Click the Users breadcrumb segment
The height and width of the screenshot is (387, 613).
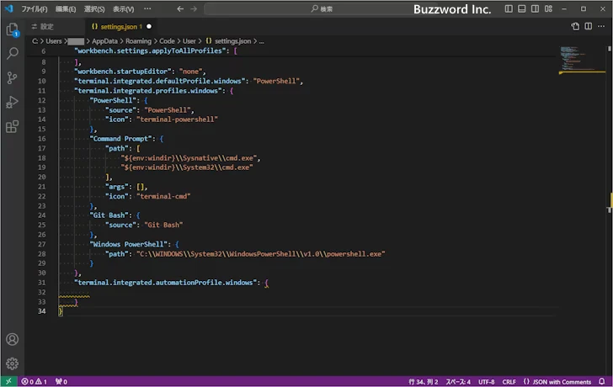(x=54, y=41)
